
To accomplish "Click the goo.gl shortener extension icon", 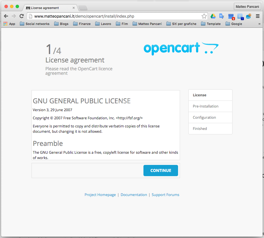I will (x=240, y=17).
